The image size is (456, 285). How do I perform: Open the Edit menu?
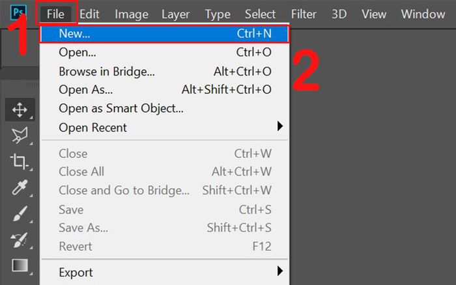coord(89,14)
